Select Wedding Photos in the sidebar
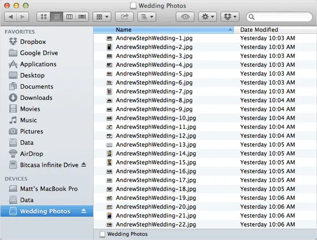The height and width of the screenshot is (240, 317). (x=47, y=211)
